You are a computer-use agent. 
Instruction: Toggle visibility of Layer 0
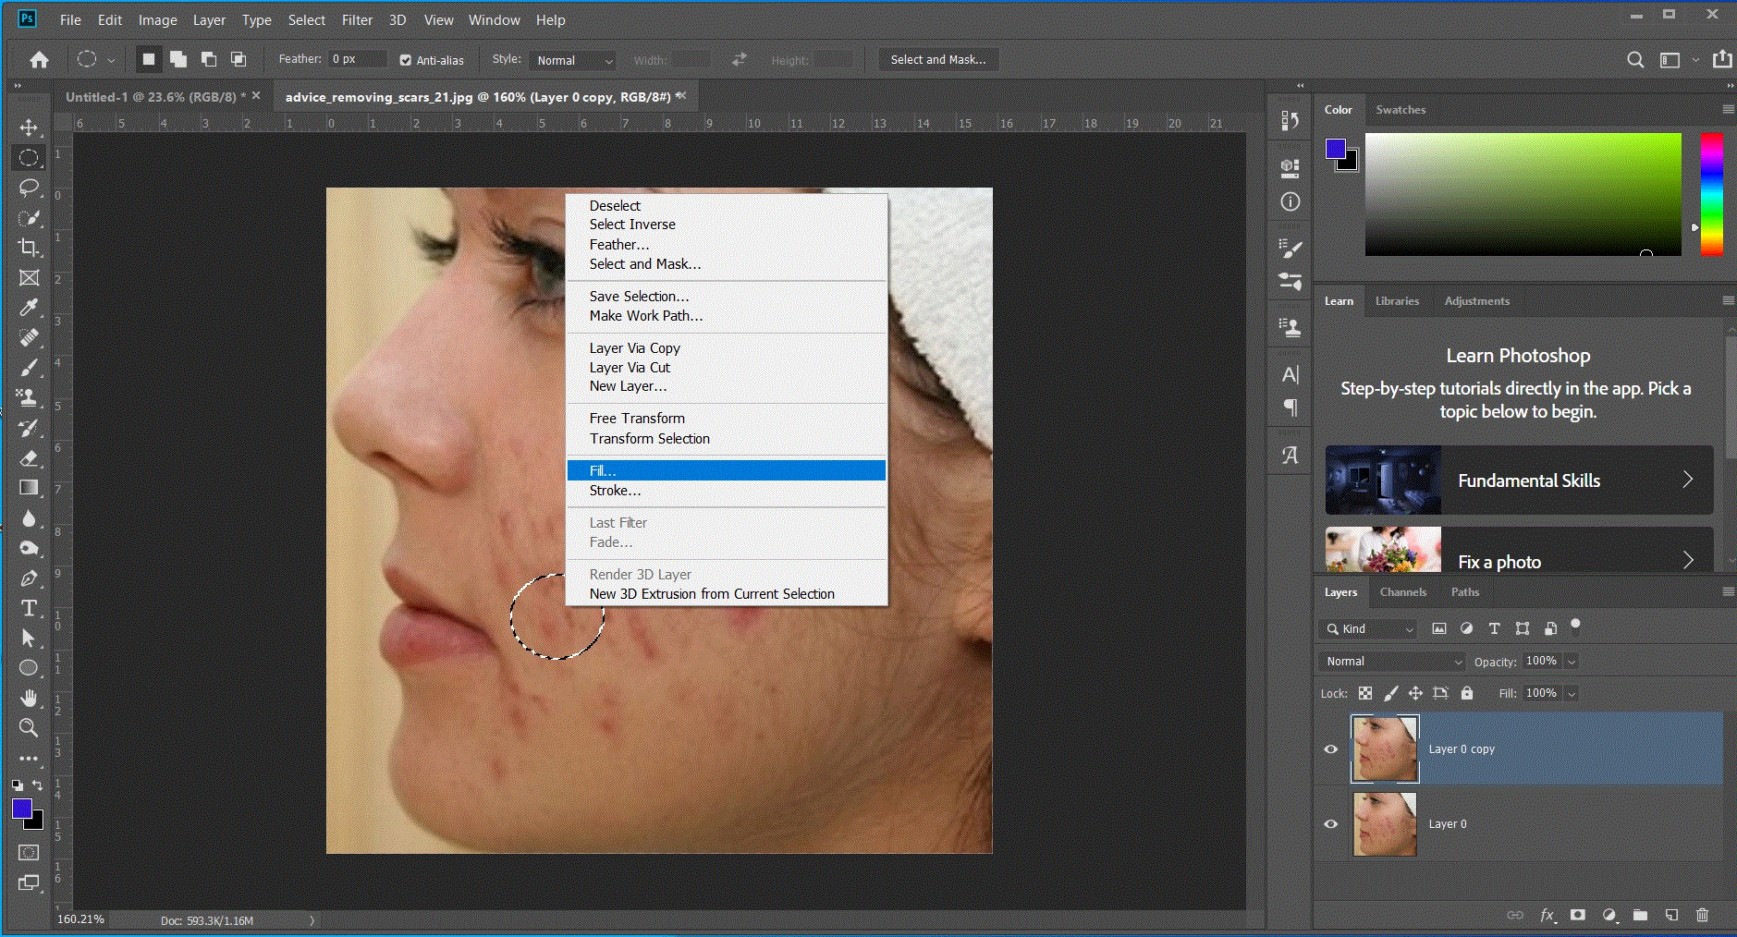click(1331, 824)
